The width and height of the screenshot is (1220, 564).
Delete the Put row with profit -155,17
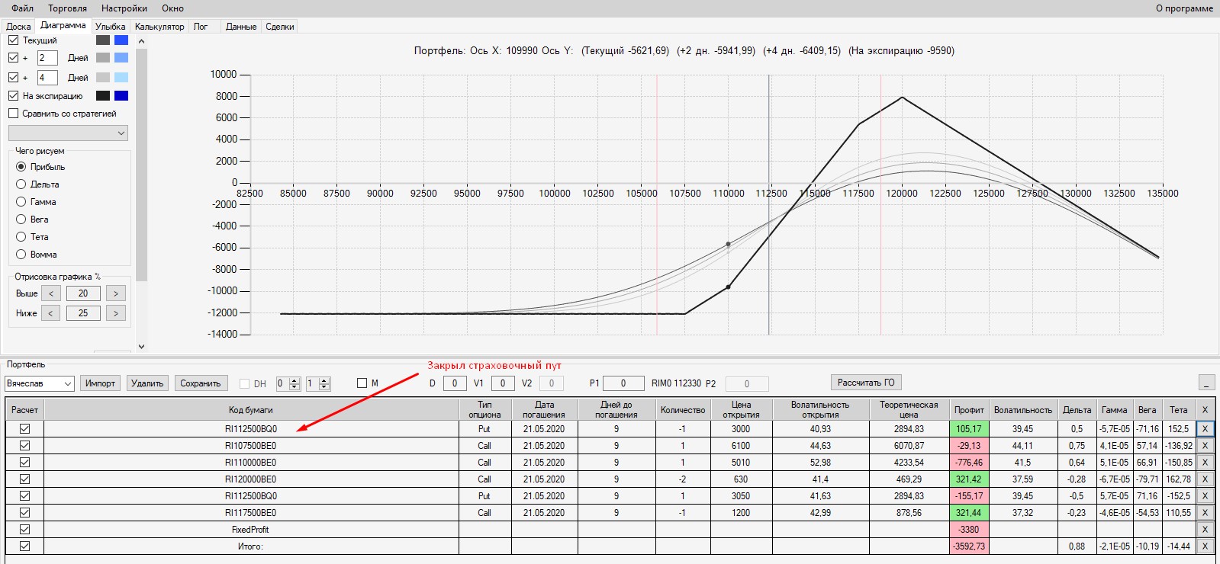pos(1205,496)
